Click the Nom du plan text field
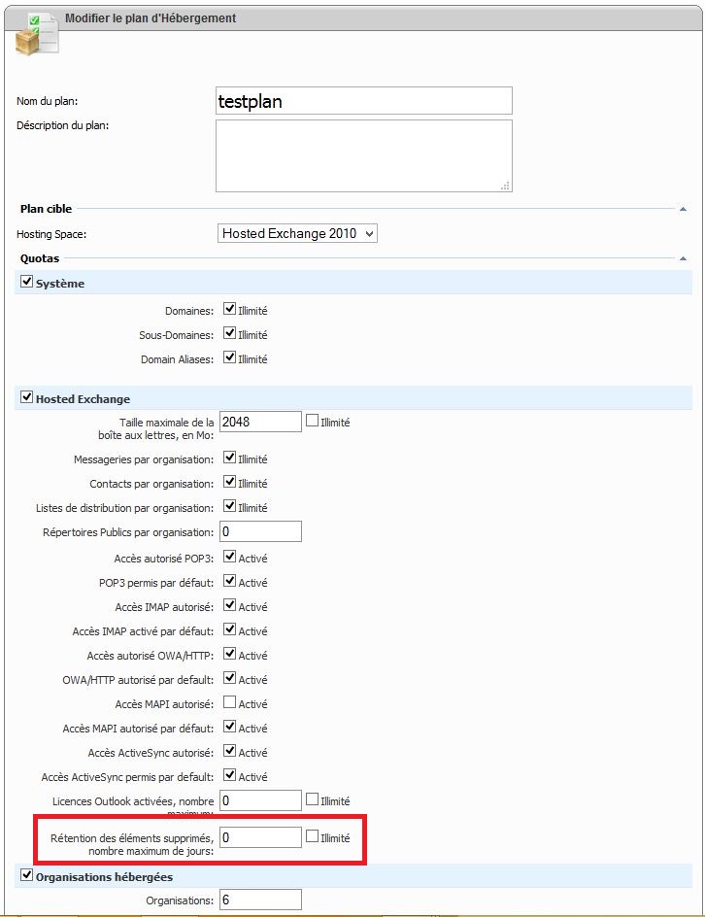The image size is (705, 917). pos(363,101)
